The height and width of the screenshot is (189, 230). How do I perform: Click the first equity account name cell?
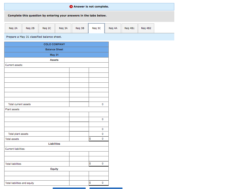37,174
